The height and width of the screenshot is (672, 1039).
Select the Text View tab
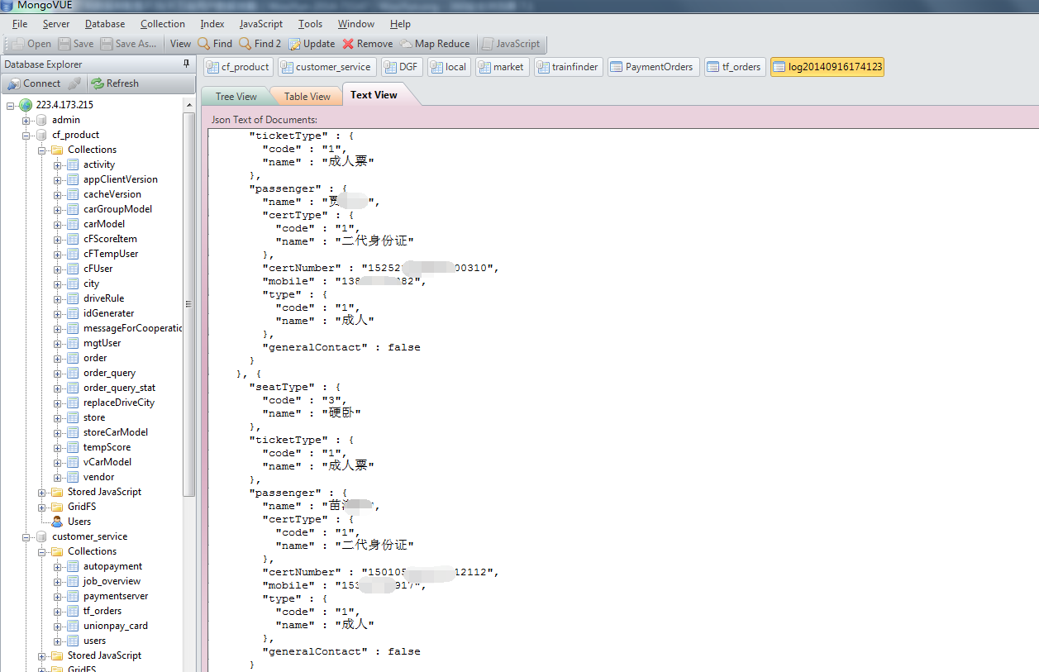[374, 95]
